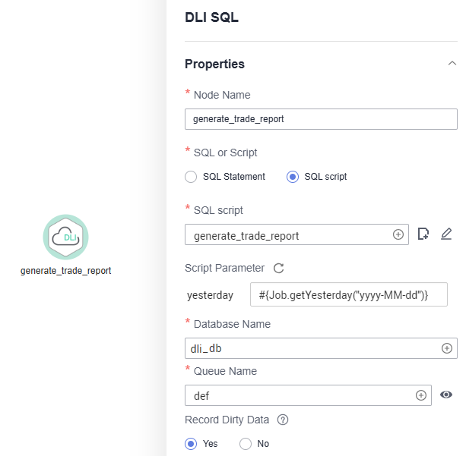Click the plus icon in Queue Name field
The width and height of the screenshot is (466, 456).
[x=421, y=395]
